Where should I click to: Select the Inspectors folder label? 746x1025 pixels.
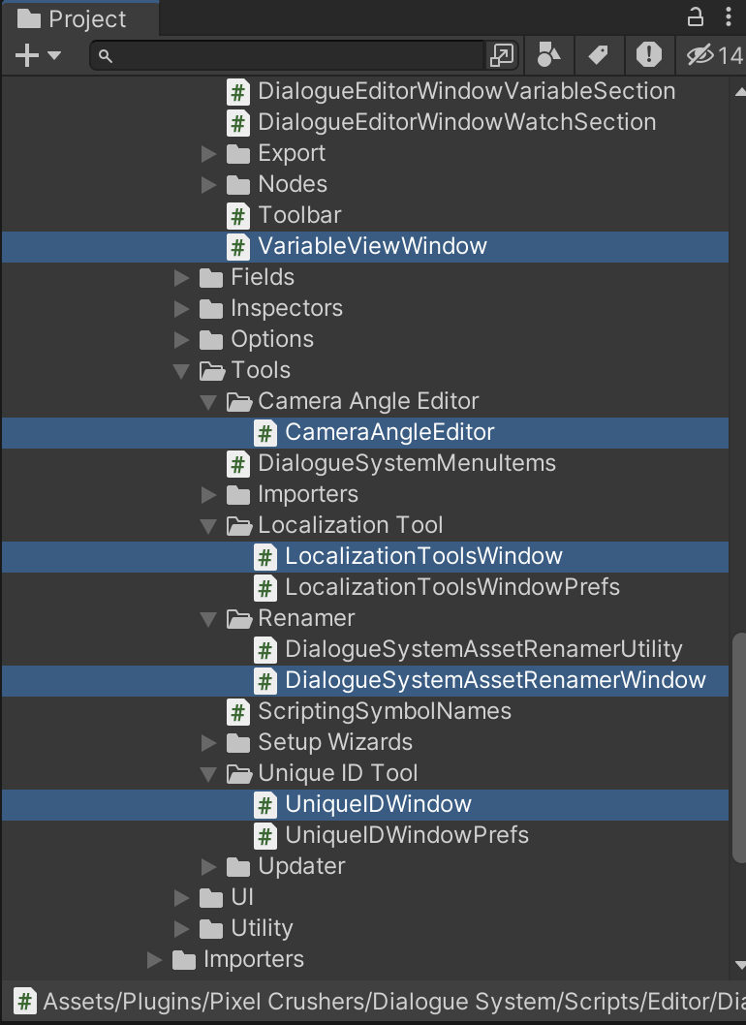point(287,308)
